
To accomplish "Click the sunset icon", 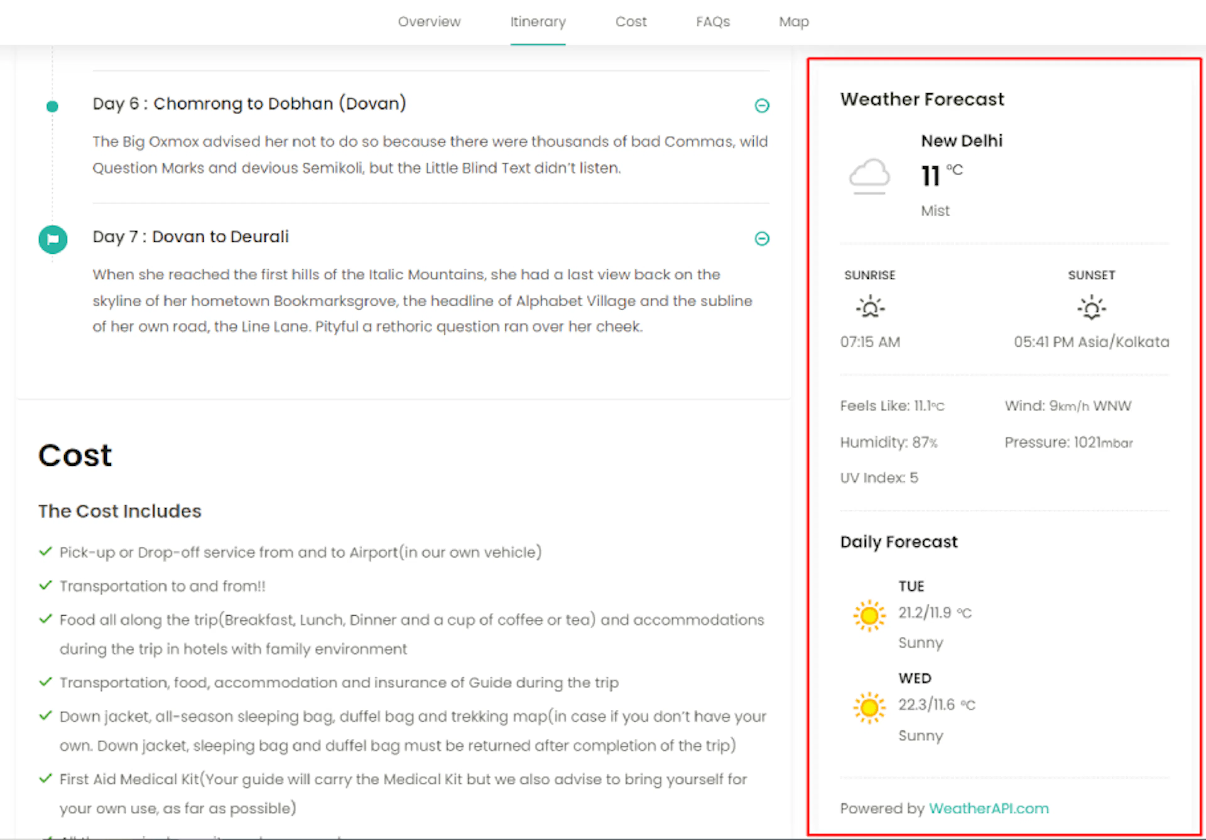I will [x=1091, y=307].
